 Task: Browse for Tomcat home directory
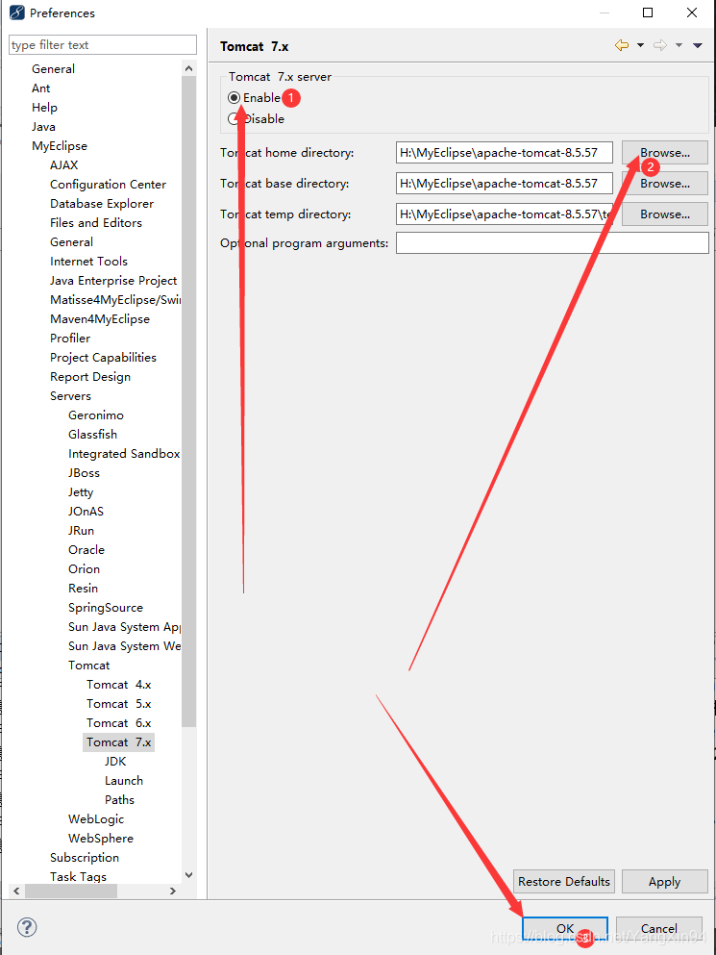(665, 152)
